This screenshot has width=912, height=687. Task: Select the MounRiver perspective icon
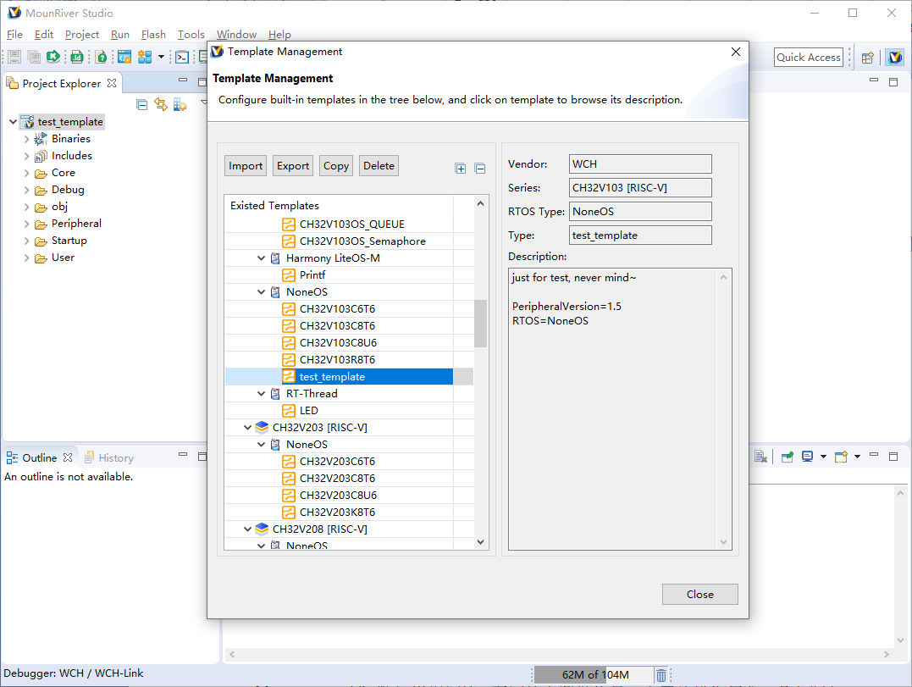pyautogui.click(x=895, y=57)
